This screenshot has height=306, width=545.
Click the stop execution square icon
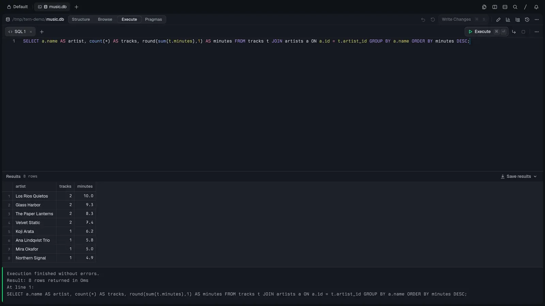point(523,32)
